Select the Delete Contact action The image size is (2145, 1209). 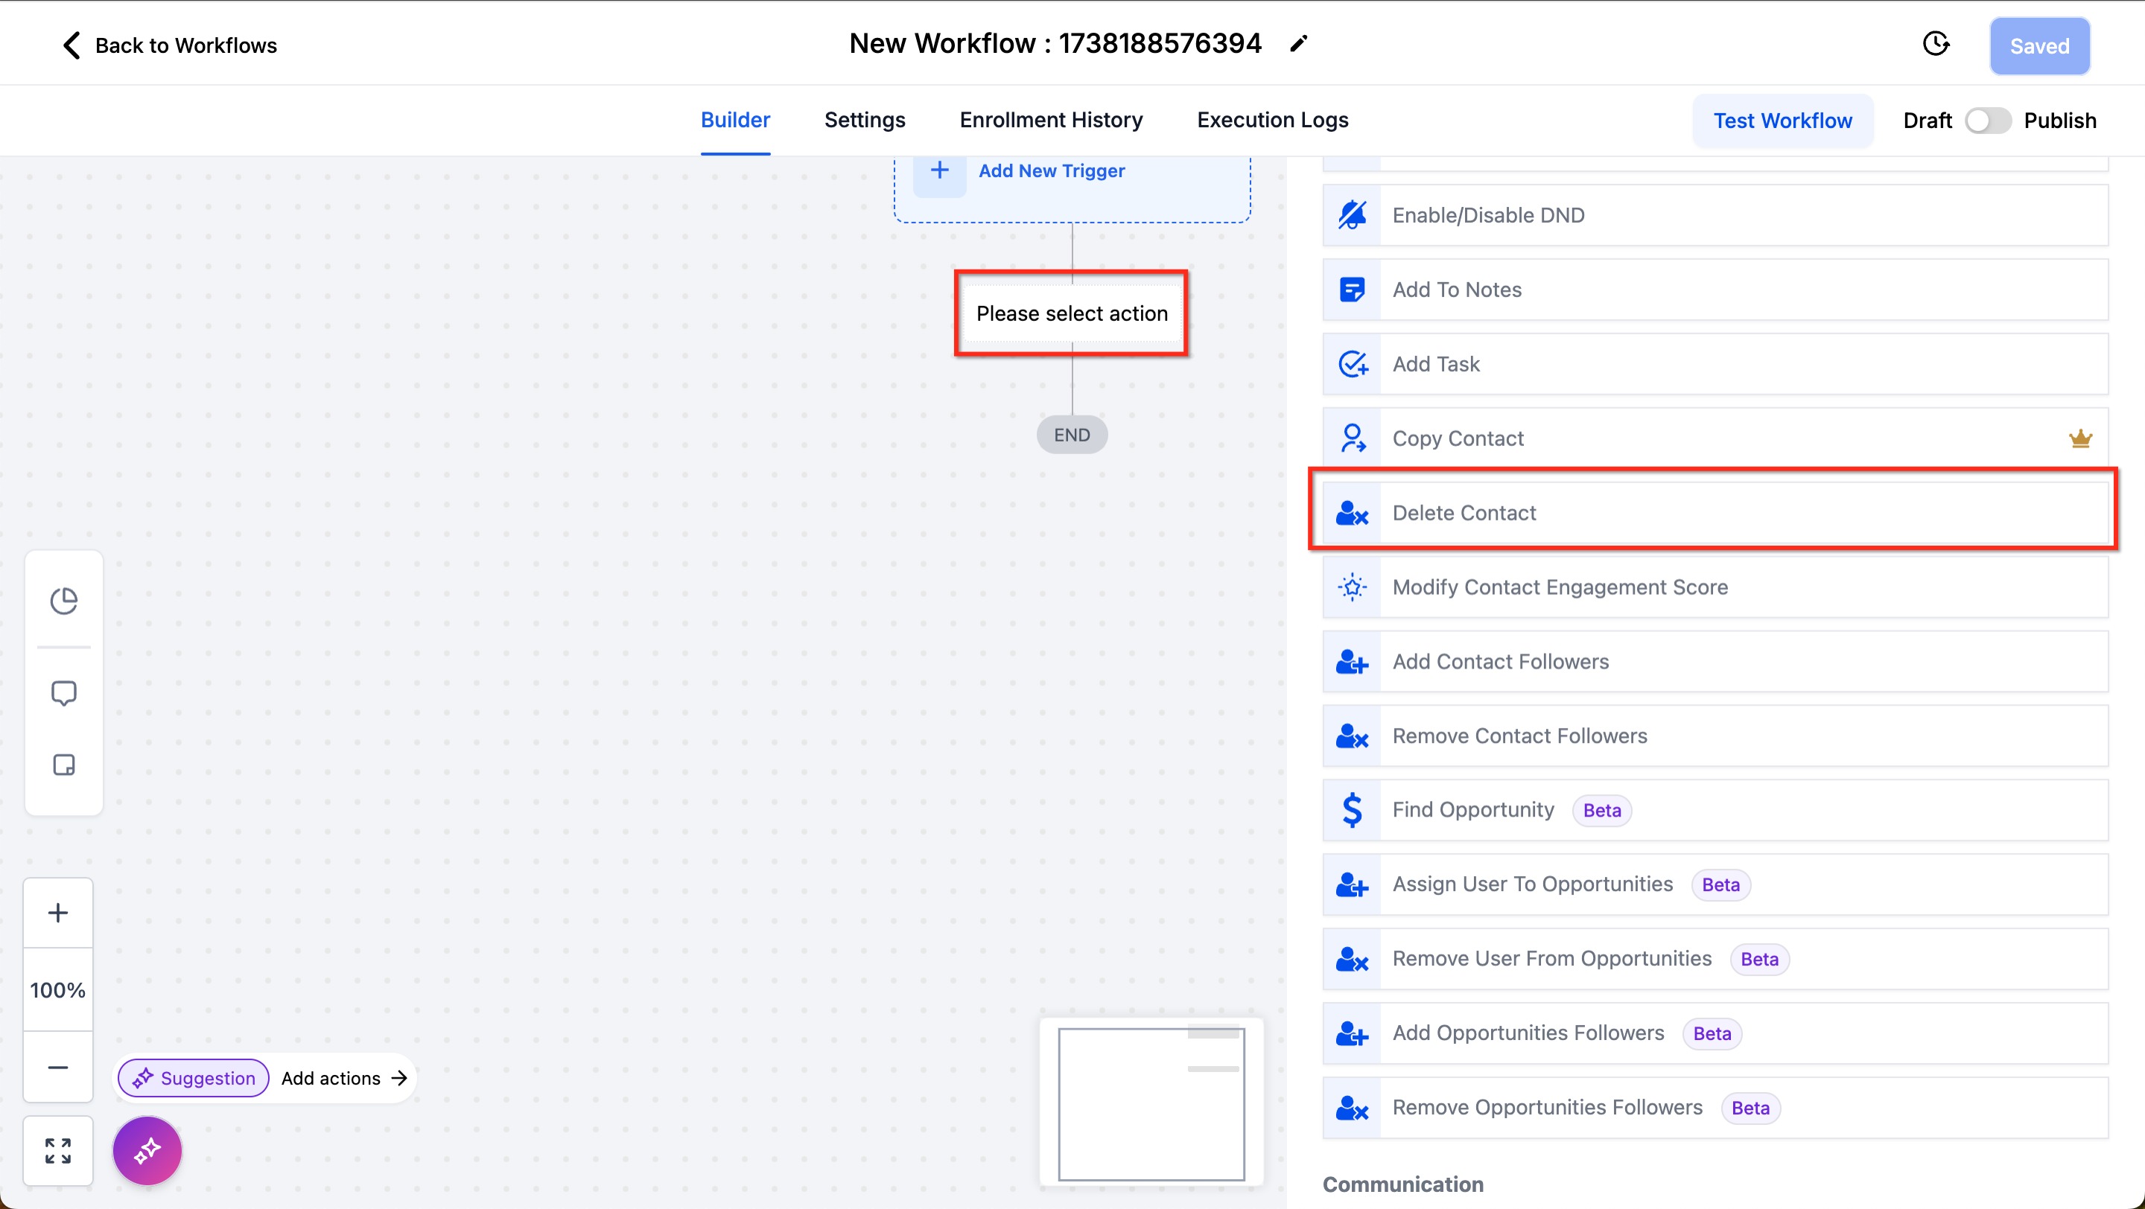(1464, 512)
